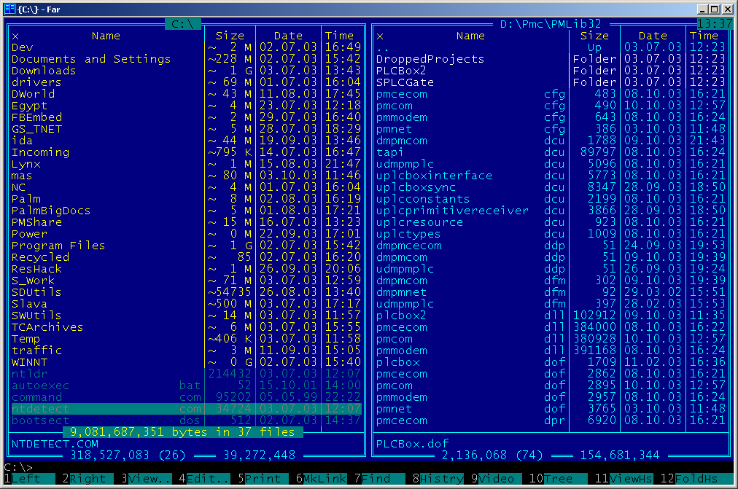Select the Program Files folder

pos(47,246)
